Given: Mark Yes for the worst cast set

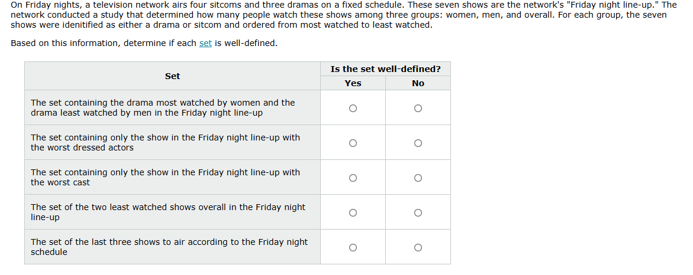Looking at the screenshot, I should coord(353,178).
